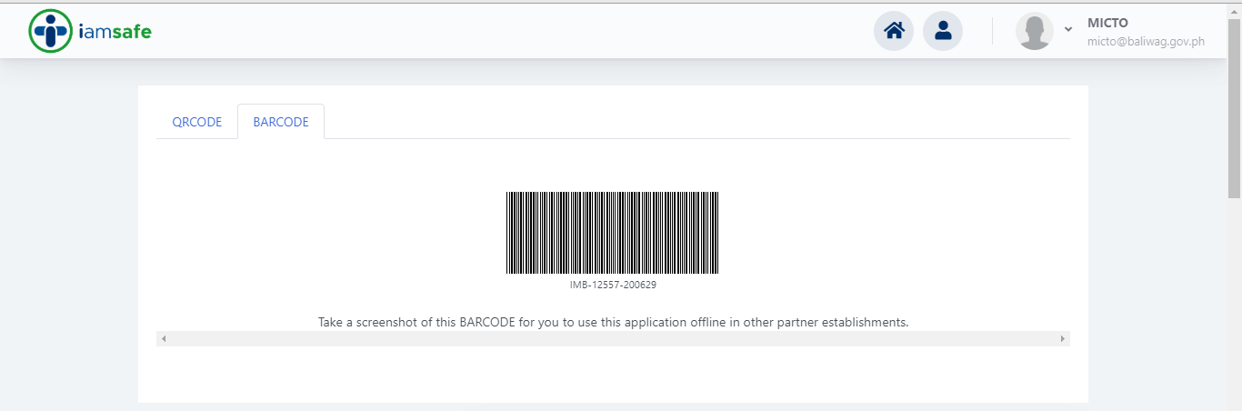The image size is (1242, 411).
Task: Click the barcode image
Action: (613, 233)
